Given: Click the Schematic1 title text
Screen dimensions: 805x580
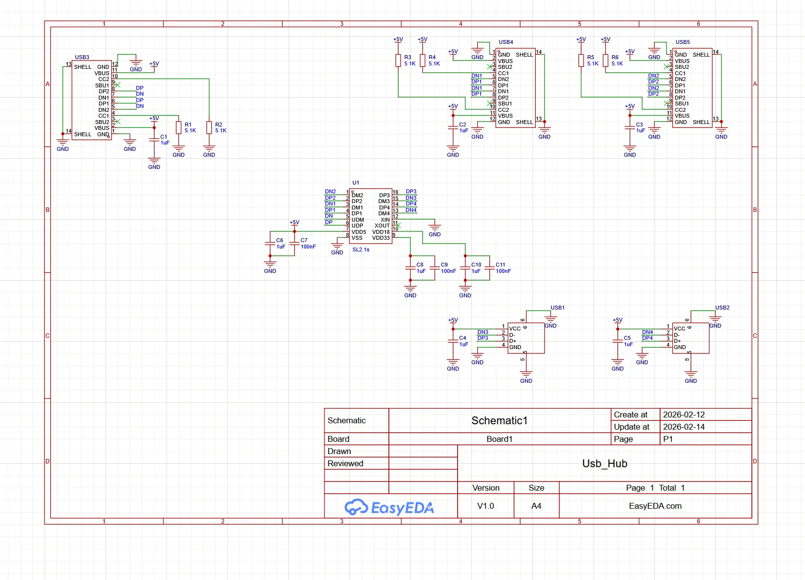Looking at the screenshot, I should click(x=500, y=420).
